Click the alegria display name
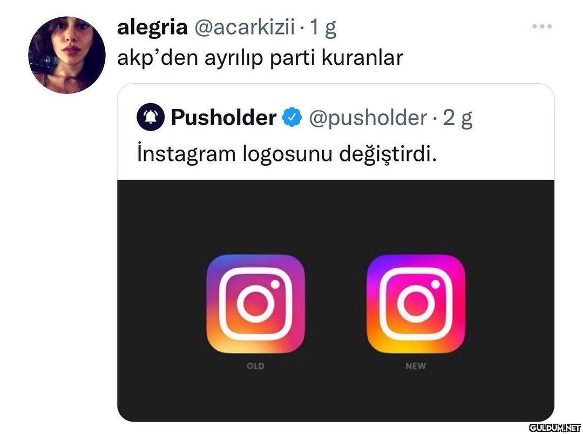Screen dimensions: 583x434 pyautogui.click(x=152, y=27)
